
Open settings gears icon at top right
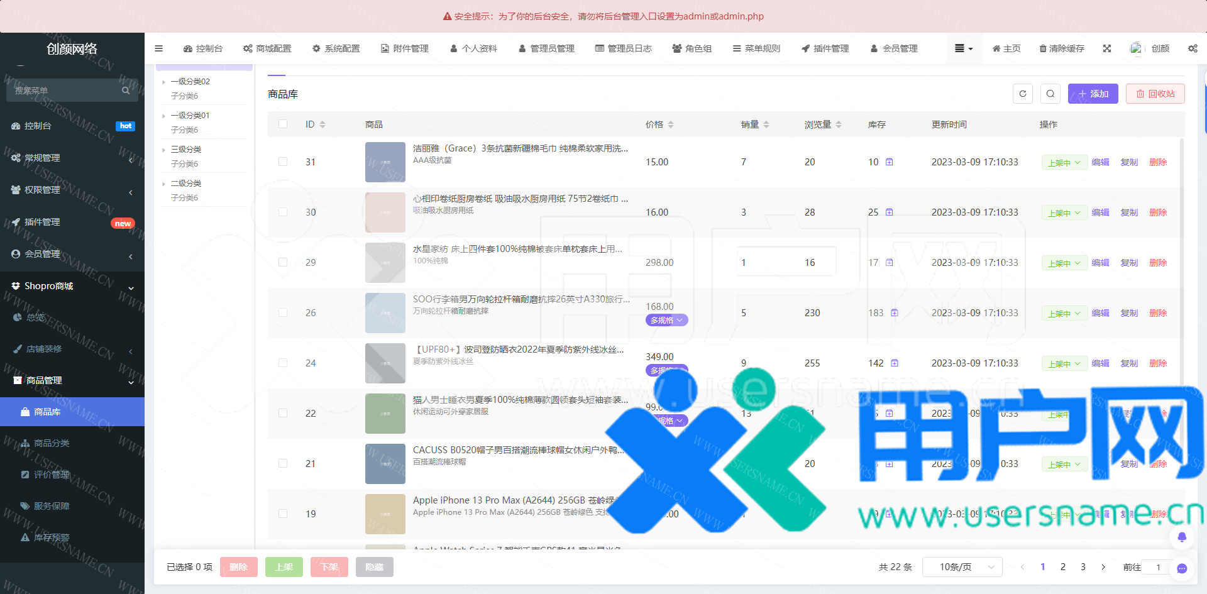1193,48
